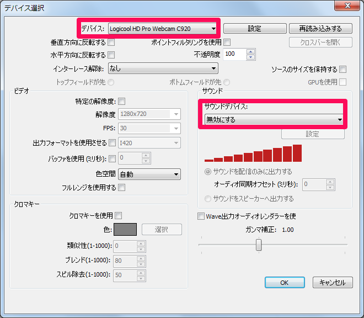The width and height of the screenshot is (364, 318).
Task: Click the 選択 color button
Action: pos(162,230)
